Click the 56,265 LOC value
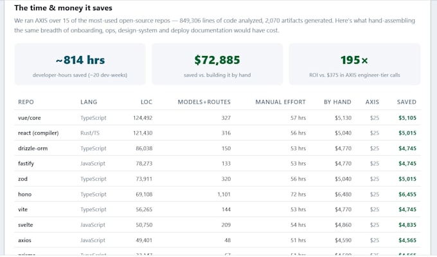 click(144, 209)
